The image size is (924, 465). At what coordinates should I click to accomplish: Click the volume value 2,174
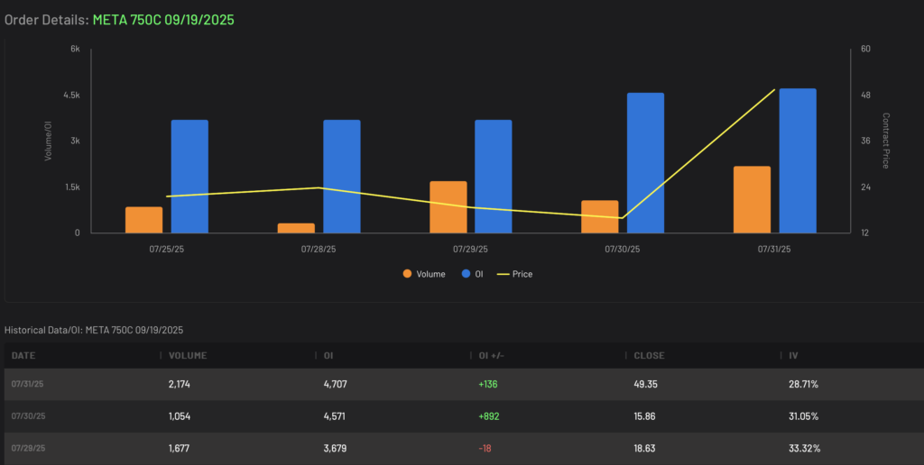pyautogui.click(x=180, y=385)
